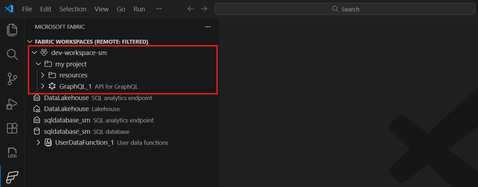Open the View menu
Image resolution: width=478 pixels, height=187 pixels.
(101, 9)
